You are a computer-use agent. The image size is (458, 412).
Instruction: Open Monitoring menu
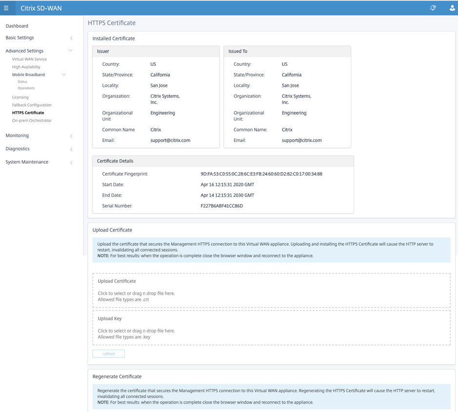[x=17, y=136]
